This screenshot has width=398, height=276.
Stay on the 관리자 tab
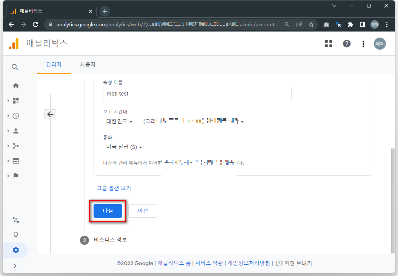point(54,64)
